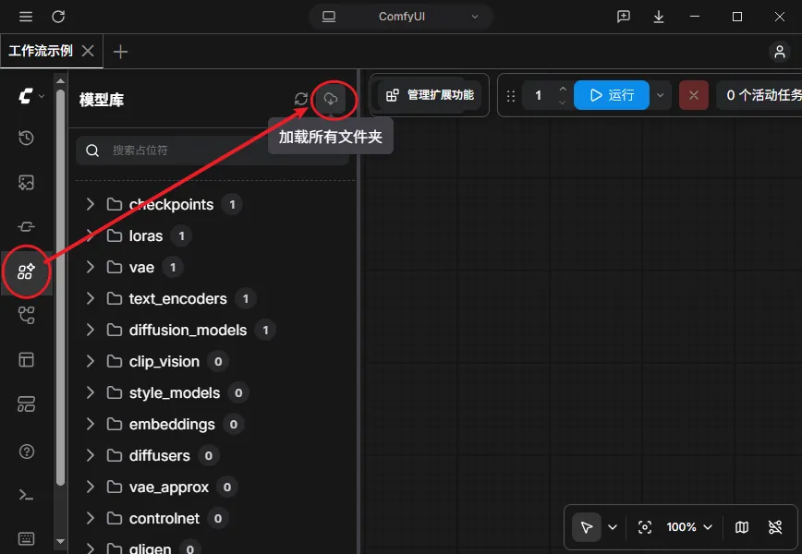This screenshot has height=554, width=802.
Task: Click the laptop icon next to ComfyUI
Action: (329, 17)
